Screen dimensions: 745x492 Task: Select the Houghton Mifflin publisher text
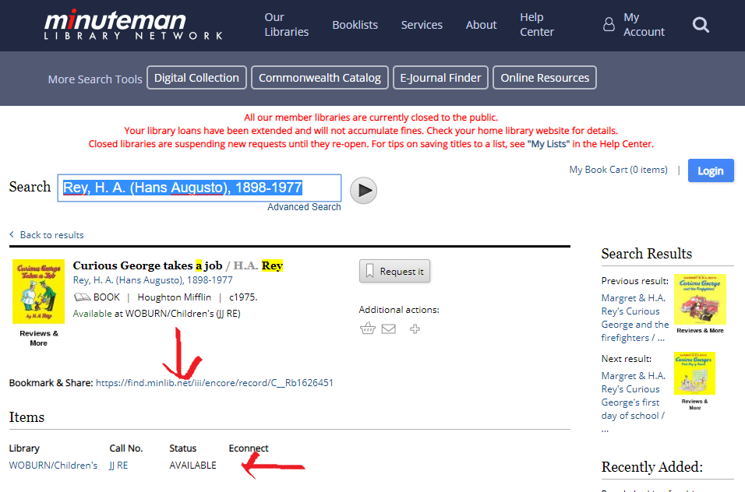click(x=175, y=297)
